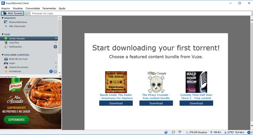The image size is (253, 135).
Task: Click the RSS Assinaturas icon
Action: pyautogui.click(x=6, y=71)
